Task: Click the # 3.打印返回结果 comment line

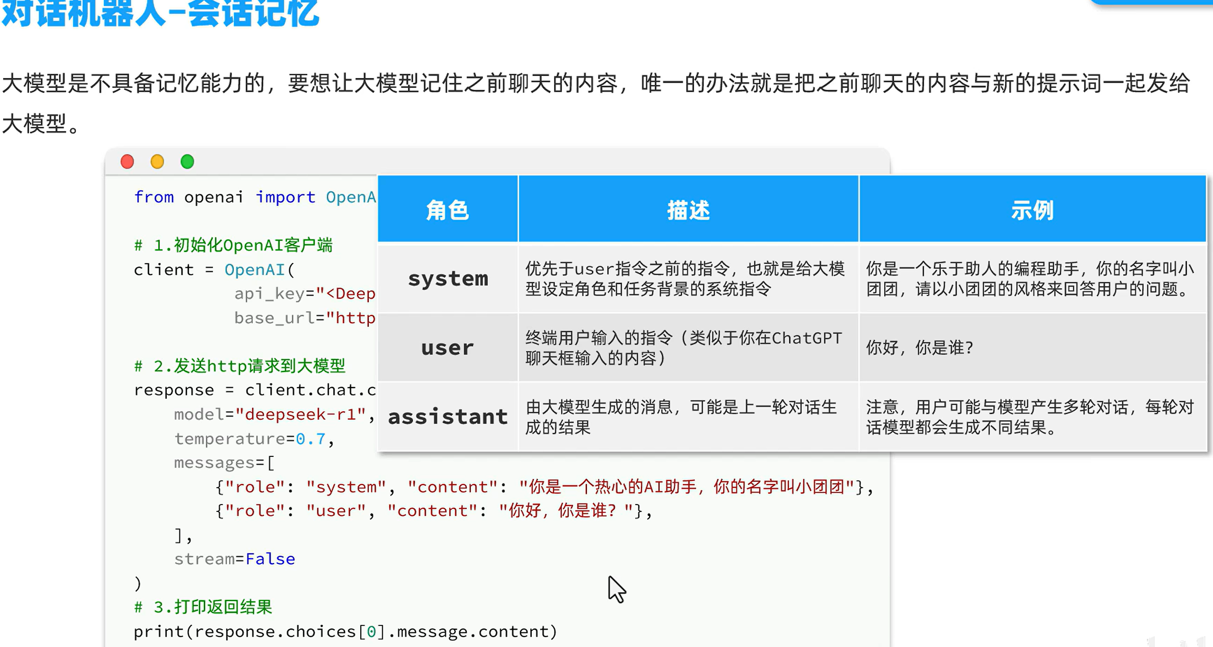Action: [203, 607]
